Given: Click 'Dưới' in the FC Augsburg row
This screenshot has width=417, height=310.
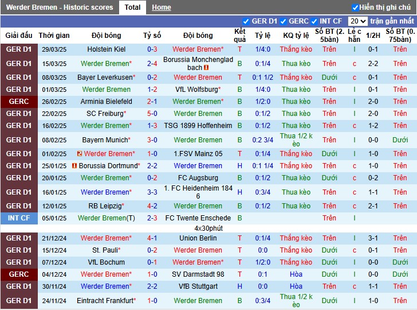Looking at the screenshot, I should 329,177.
